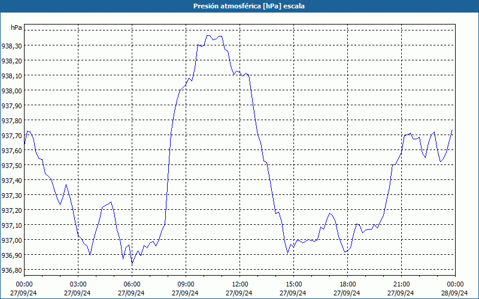This screenshot has height=299, width=479.
Task: Click the 18:00 time label
Action: click(348, 285)
